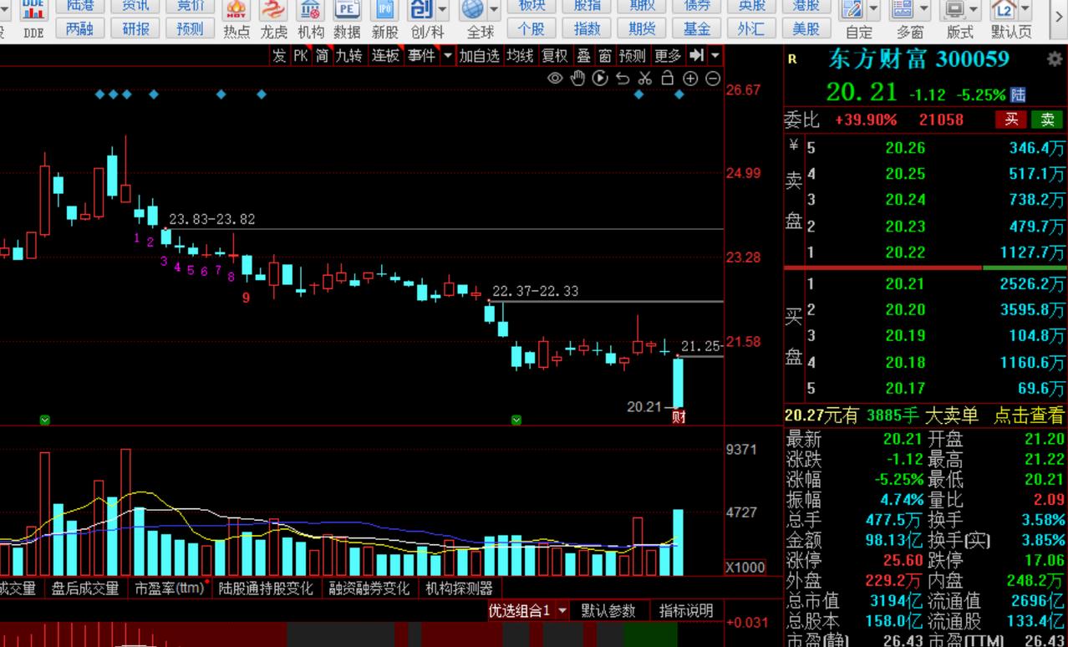Click the skip-to-end arrow icon after 更多

(696, 55)
